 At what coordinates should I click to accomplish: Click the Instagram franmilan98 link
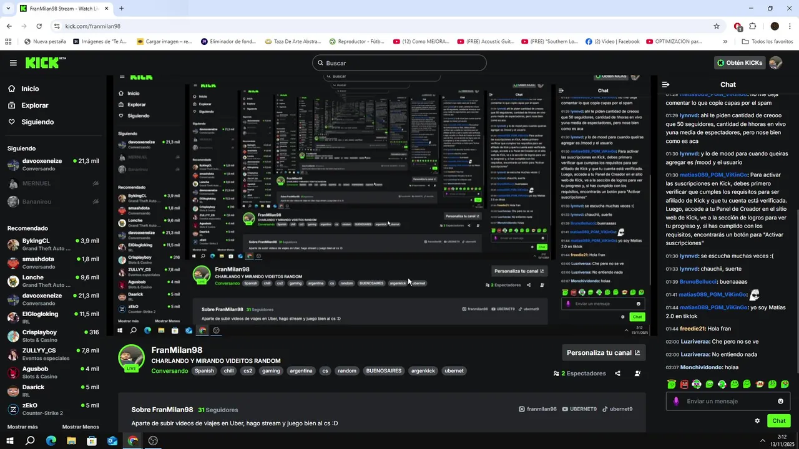pyautogui.click(x=537, y=409)
